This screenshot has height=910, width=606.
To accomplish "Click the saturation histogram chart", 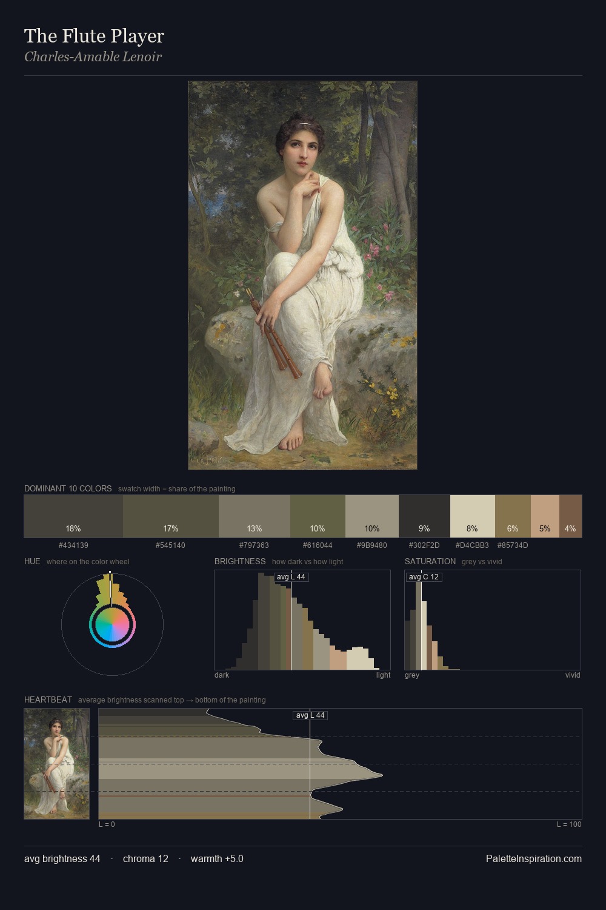I will click(493, 620).
